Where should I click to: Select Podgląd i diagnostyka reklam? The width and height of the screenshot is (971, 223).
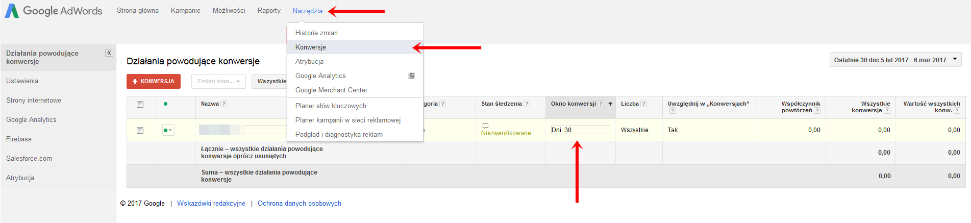coord(355,134)
